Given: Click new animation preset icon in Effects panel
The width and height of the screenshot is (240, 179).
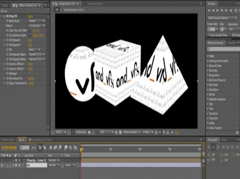Looking at the screenshot, I should [237, 132].
